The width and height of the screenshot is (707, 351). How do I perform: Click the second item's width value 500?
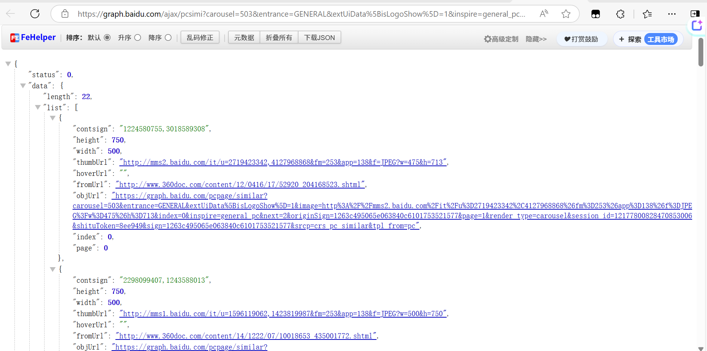114,302
